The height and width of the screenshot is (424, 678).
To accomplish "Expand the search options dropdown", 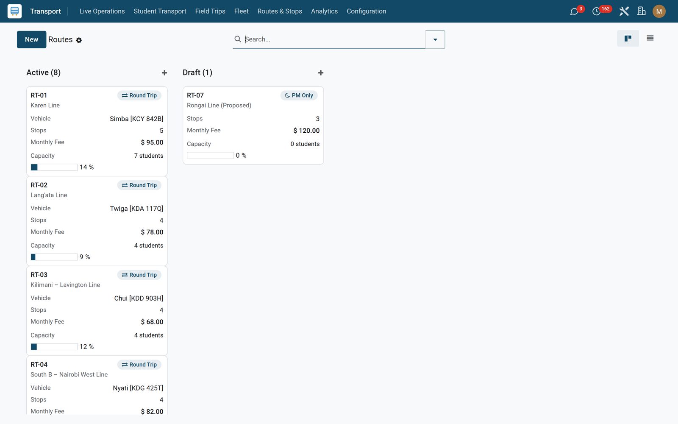I will tap(435, 39).
